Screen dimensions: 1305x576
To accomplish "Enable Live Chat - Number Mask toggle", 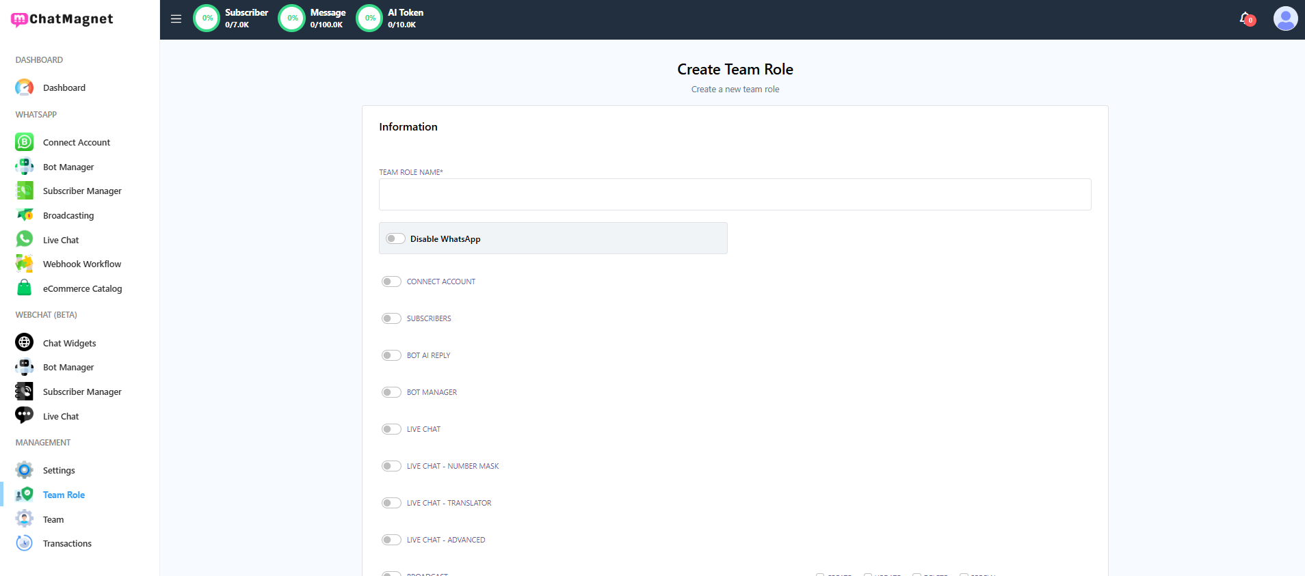I will click(391, 466).
